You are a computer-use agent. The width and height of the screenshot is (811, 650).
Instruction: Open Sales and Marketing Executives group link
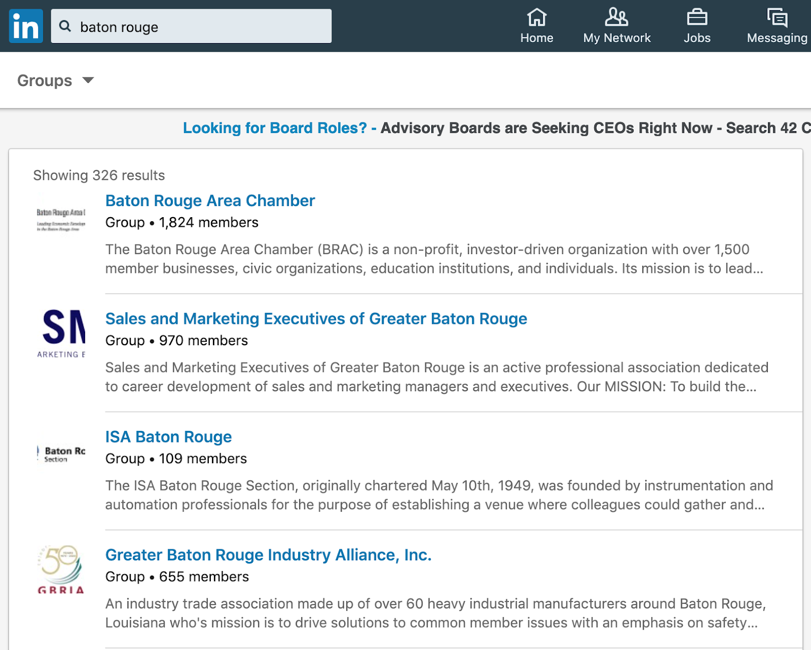(316, 319)
